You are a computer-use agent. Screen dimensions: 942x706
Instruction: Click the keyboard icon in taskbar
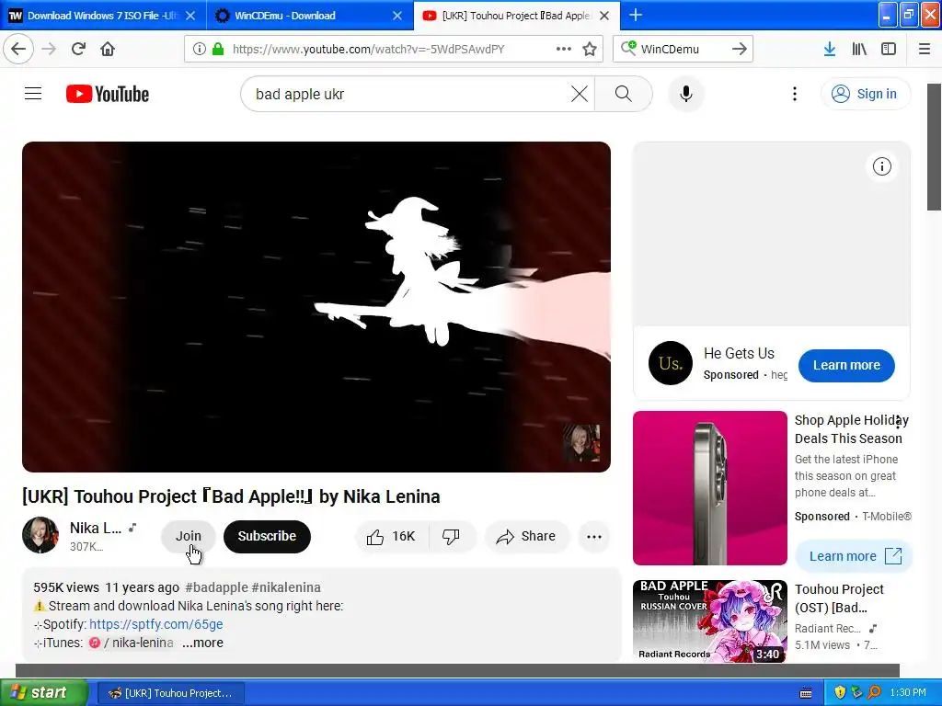[806, 693]
